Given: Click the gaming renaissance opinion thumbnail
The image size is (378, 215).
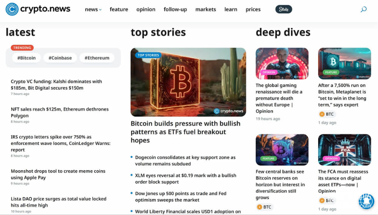Looking at the screenshot, I should tap(282, 64).
